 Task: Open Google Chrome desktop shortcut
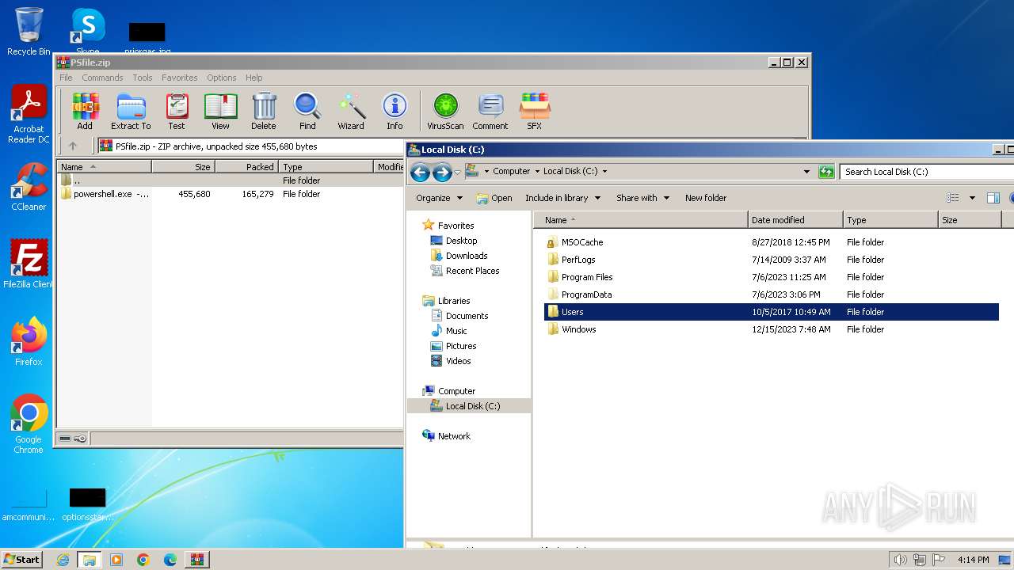pyautogui.click(x=29, y=424)
